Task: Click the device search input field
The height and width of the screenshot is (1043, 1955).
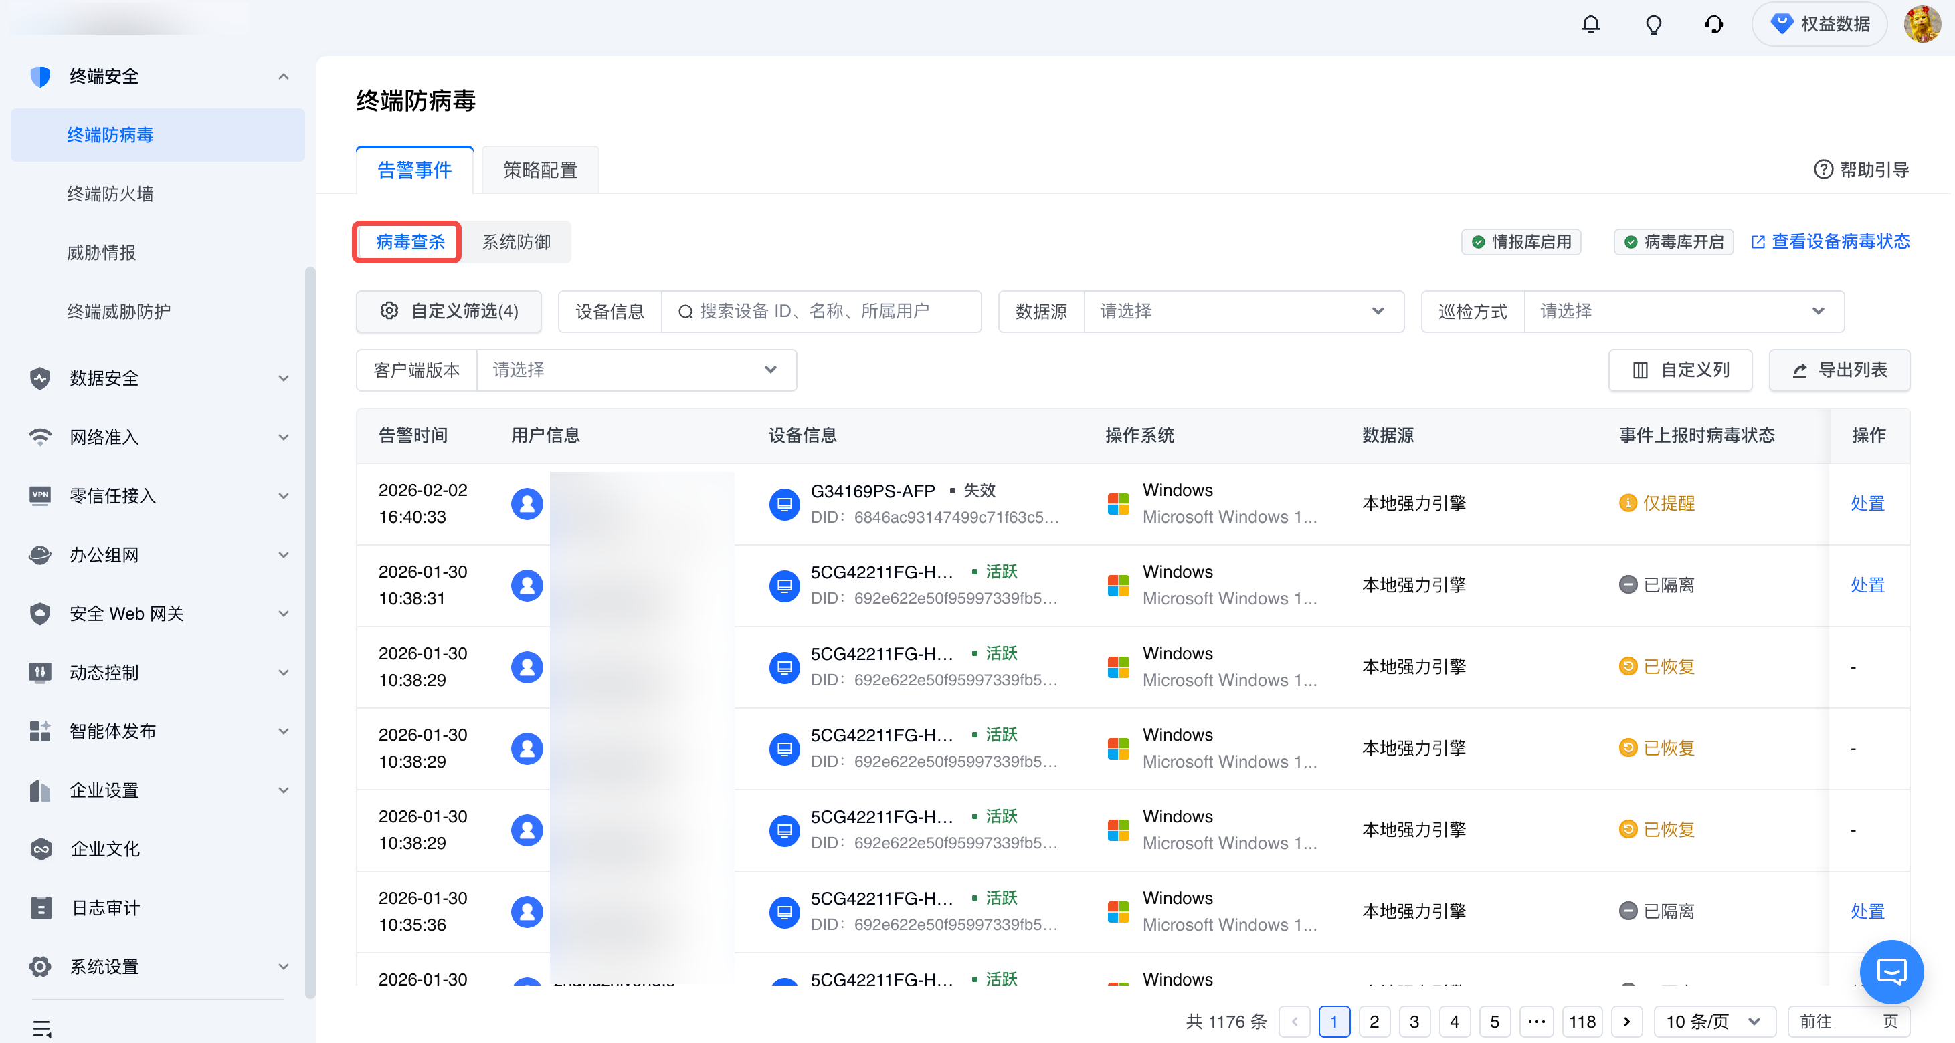Action: click(821, 311)
